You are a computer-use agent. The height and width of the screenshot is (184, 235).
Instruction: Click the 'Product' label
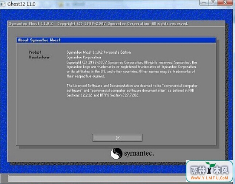(x=35, y=52)
